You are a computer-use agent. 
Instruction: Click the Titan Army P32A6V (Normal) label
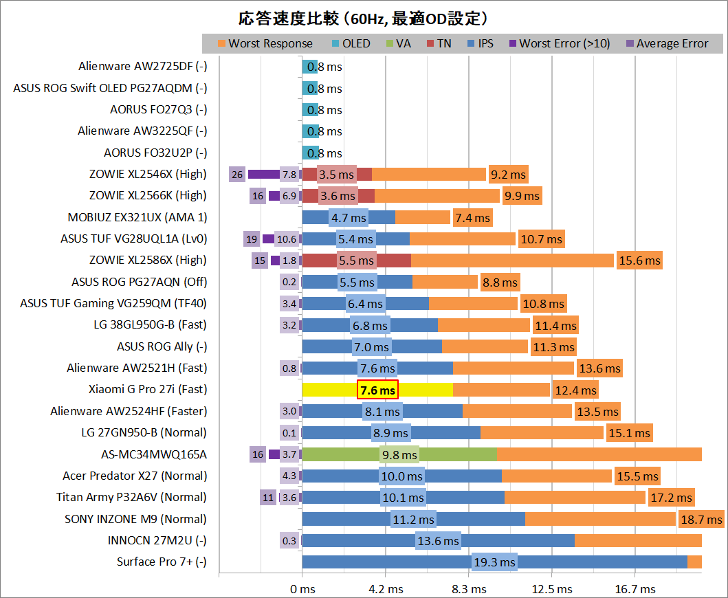click(x=131, y=497)
